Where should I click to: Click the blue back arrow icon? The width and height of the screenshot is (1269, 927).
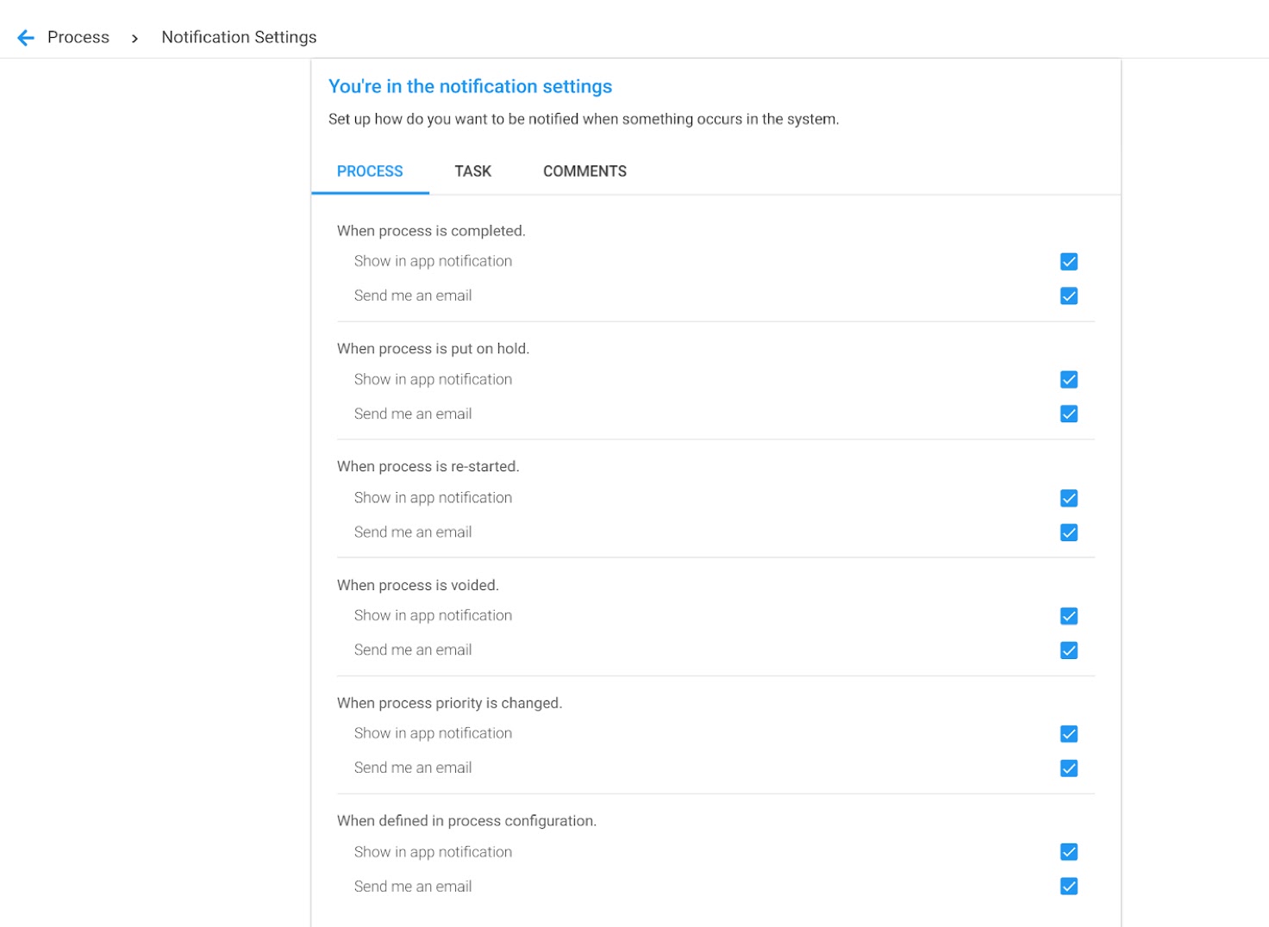coord(26,37)
